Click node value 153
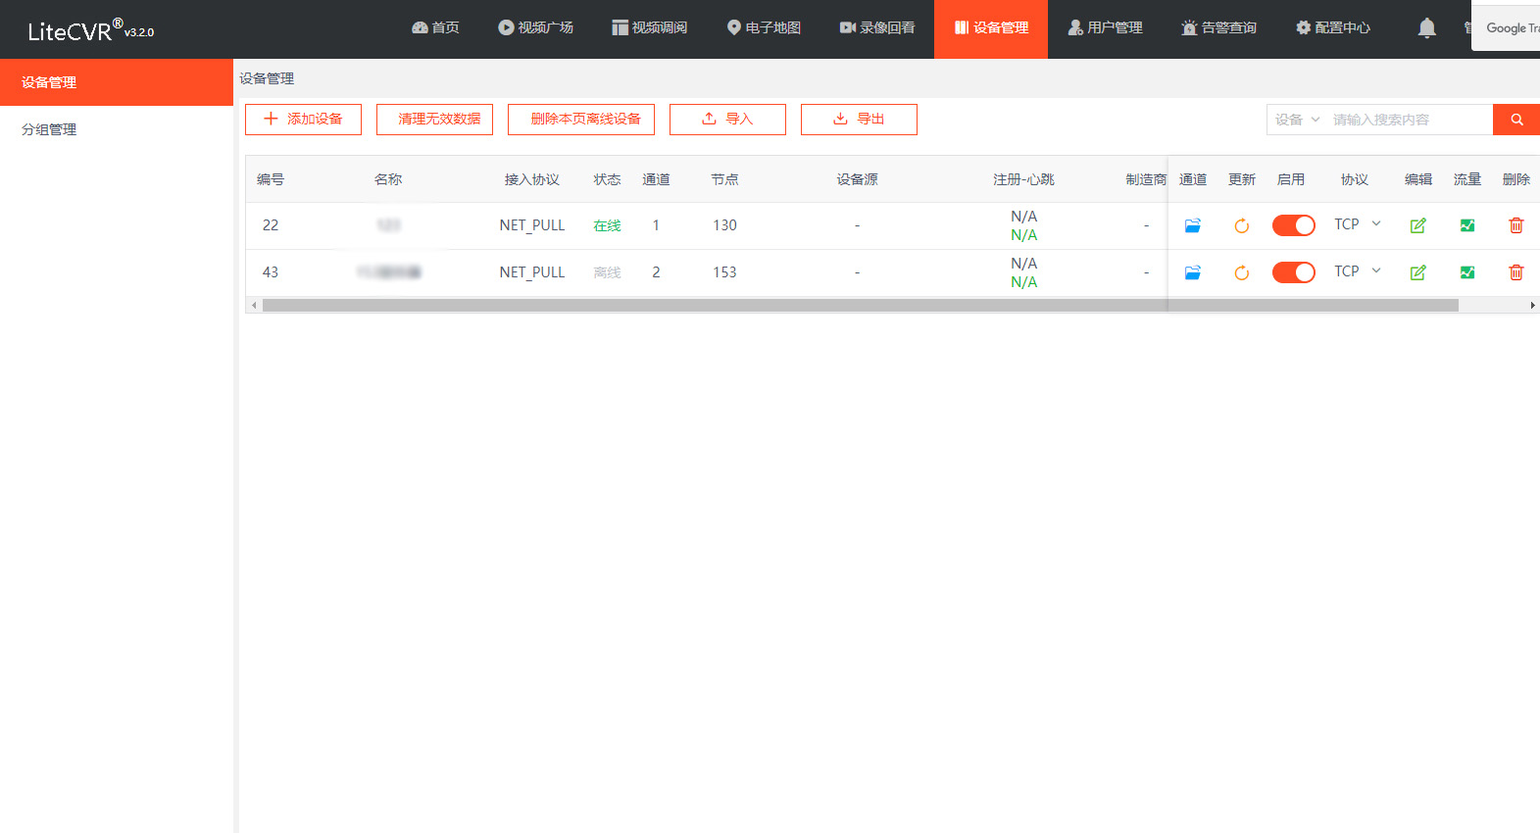1540x833 pixels. (x=724, y=272)
